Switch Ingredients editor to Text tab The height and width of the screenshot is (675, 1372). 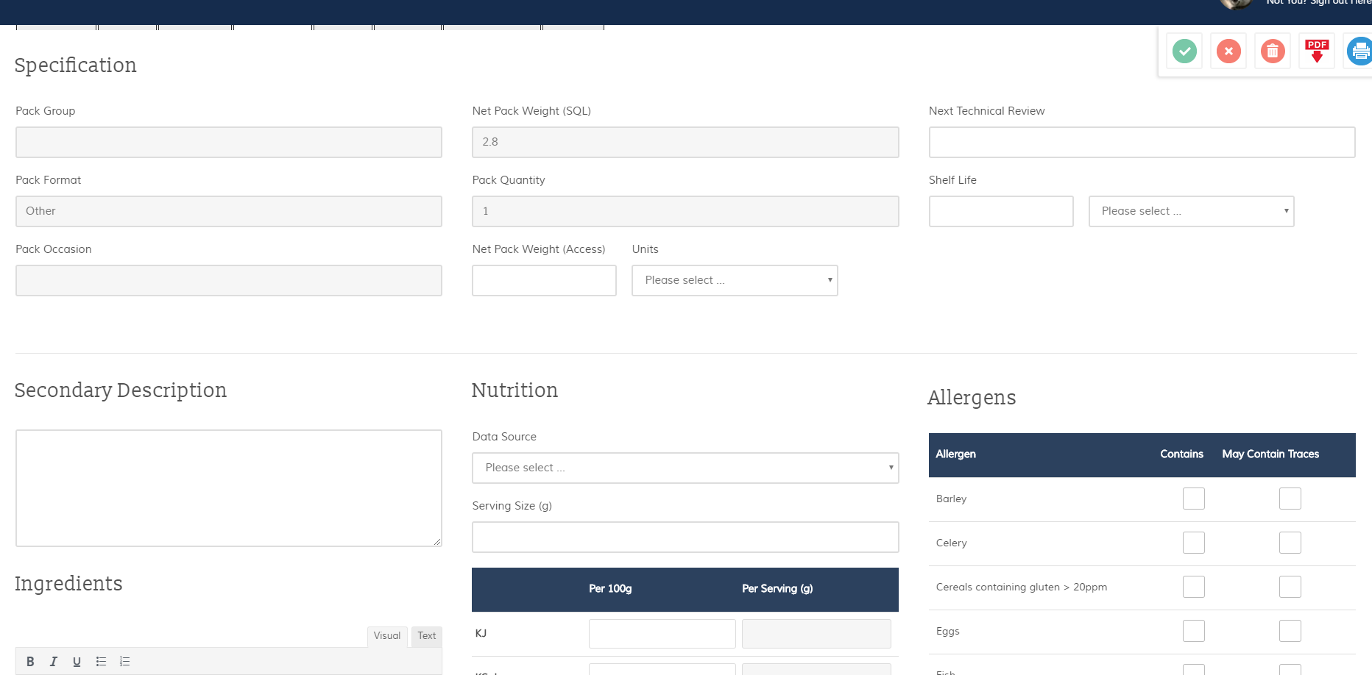tap(427, 636)
